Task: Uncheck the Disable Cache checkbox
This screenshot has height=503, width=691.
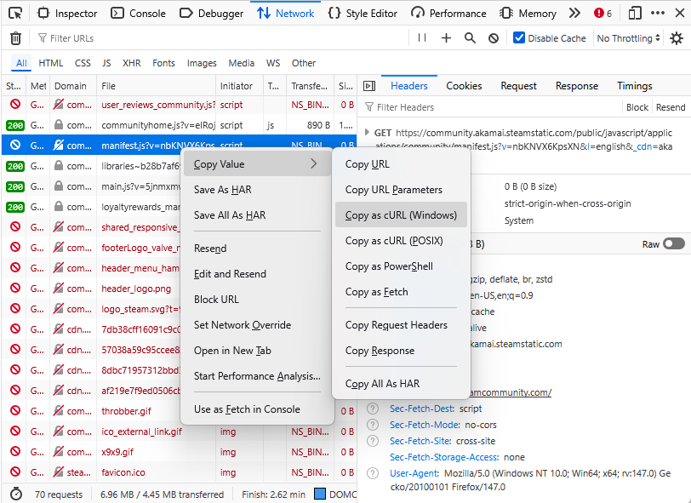Action: [519, 38]
